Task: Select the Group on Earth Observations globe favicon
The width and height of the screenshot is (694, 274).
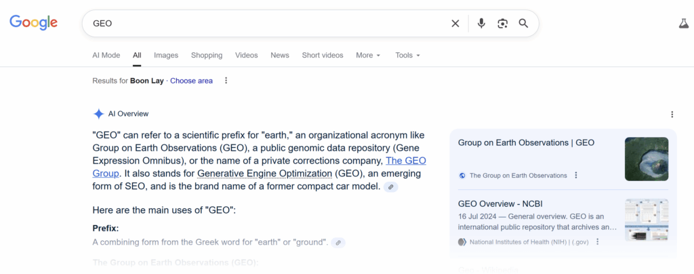Action: click(x=462, y=175)
